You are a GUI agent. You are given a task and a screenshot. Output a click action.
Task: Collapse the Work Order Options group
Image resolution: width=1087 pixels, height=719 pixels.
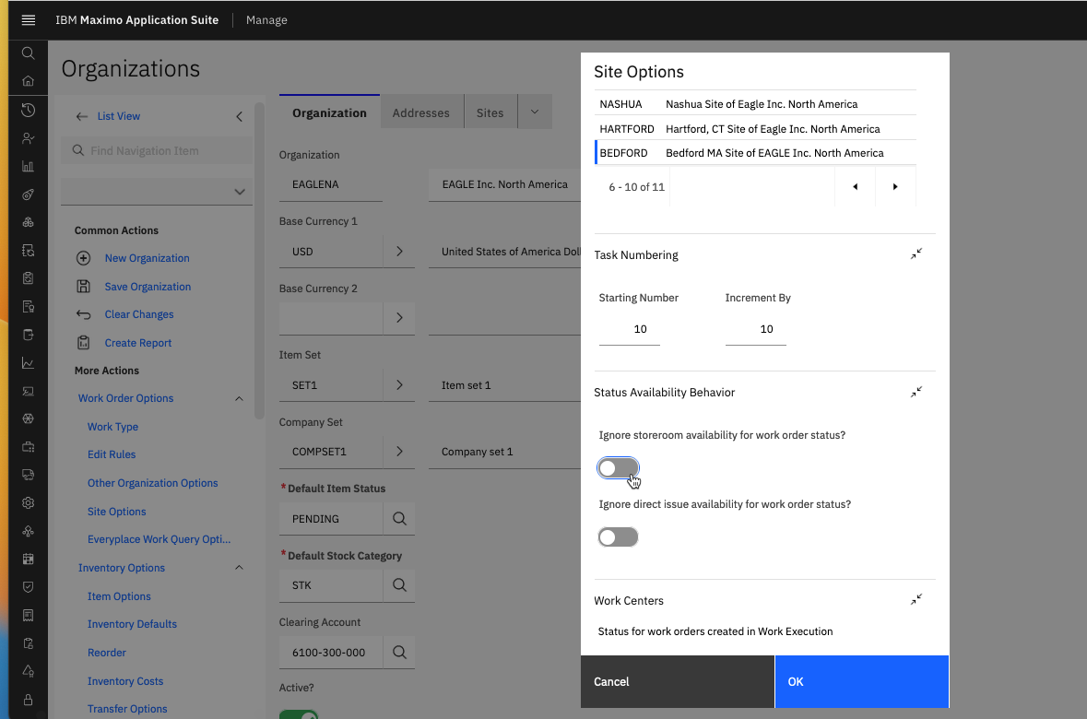(239, 399)
